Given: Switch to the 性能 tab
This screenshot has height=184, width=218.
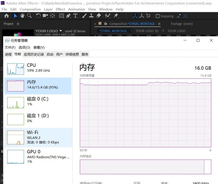Looking at the screenshot, I should (18, 54).
